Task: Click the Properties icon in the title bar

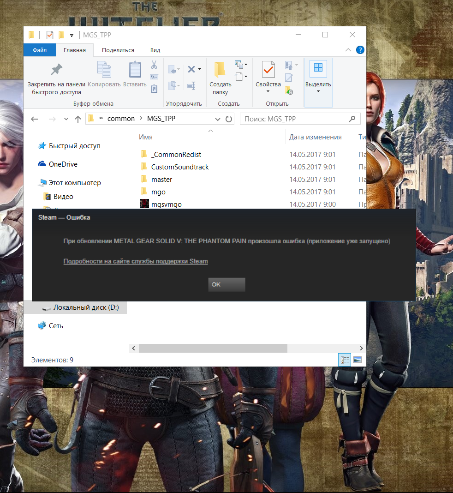Action: coord(50,35)
